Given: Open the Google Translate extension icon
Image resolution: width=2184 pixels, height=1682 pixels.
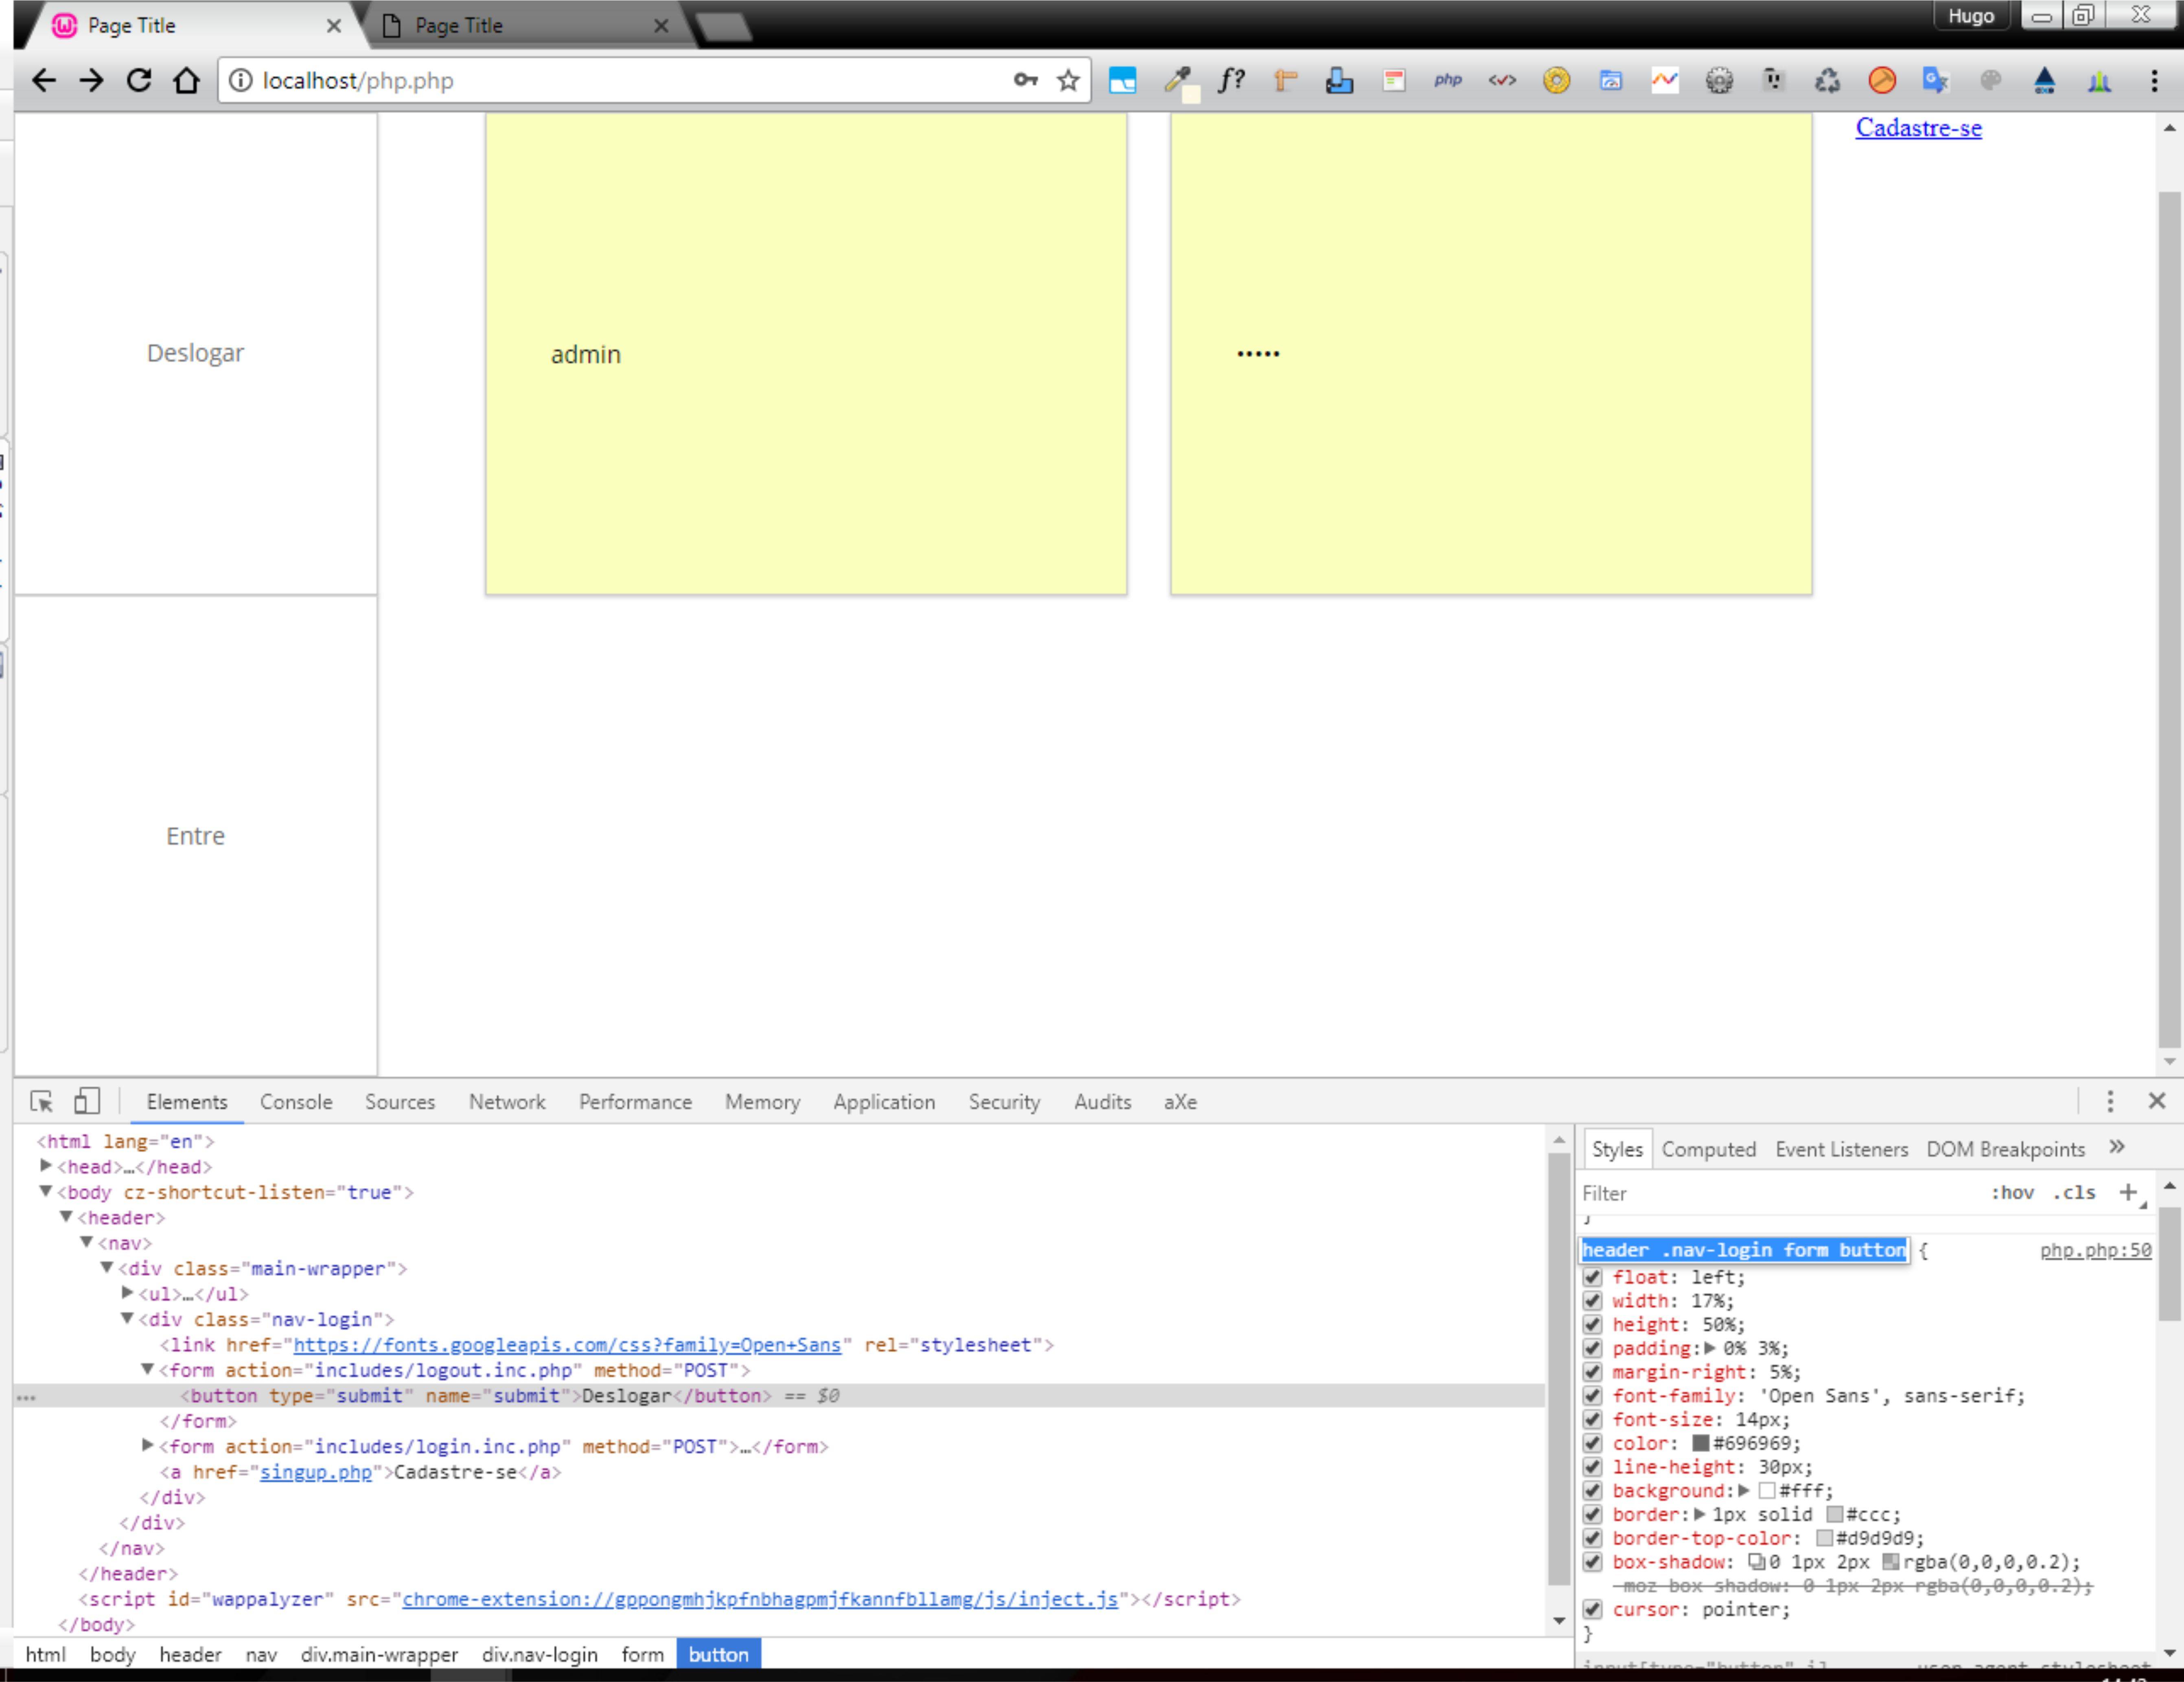Looking at the screenshot, I should click(1936, 81).
